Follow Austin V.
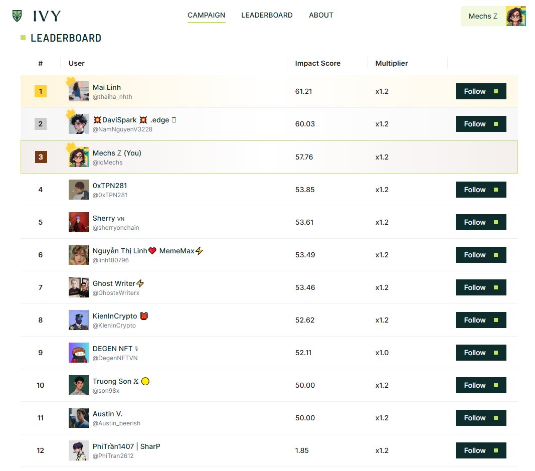 point(481,418)
